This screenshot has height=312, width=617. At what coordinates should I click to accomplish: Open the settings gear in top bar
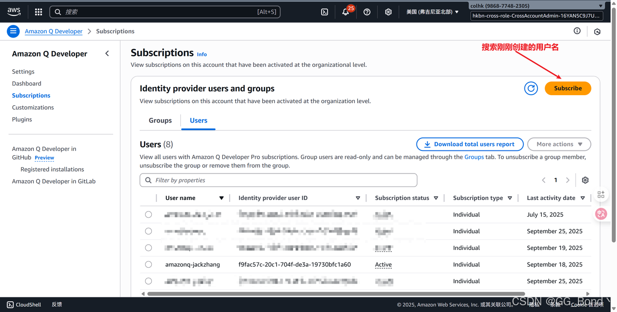point(389,12)
